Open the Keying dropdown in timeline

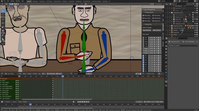(x=15, y=102)
